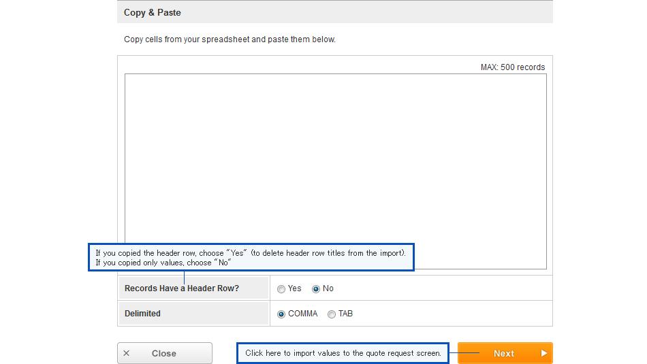The height and width of the screenshot is (364, 647).
Task: Click the TAB text label
Action: (x=345, y=314)
